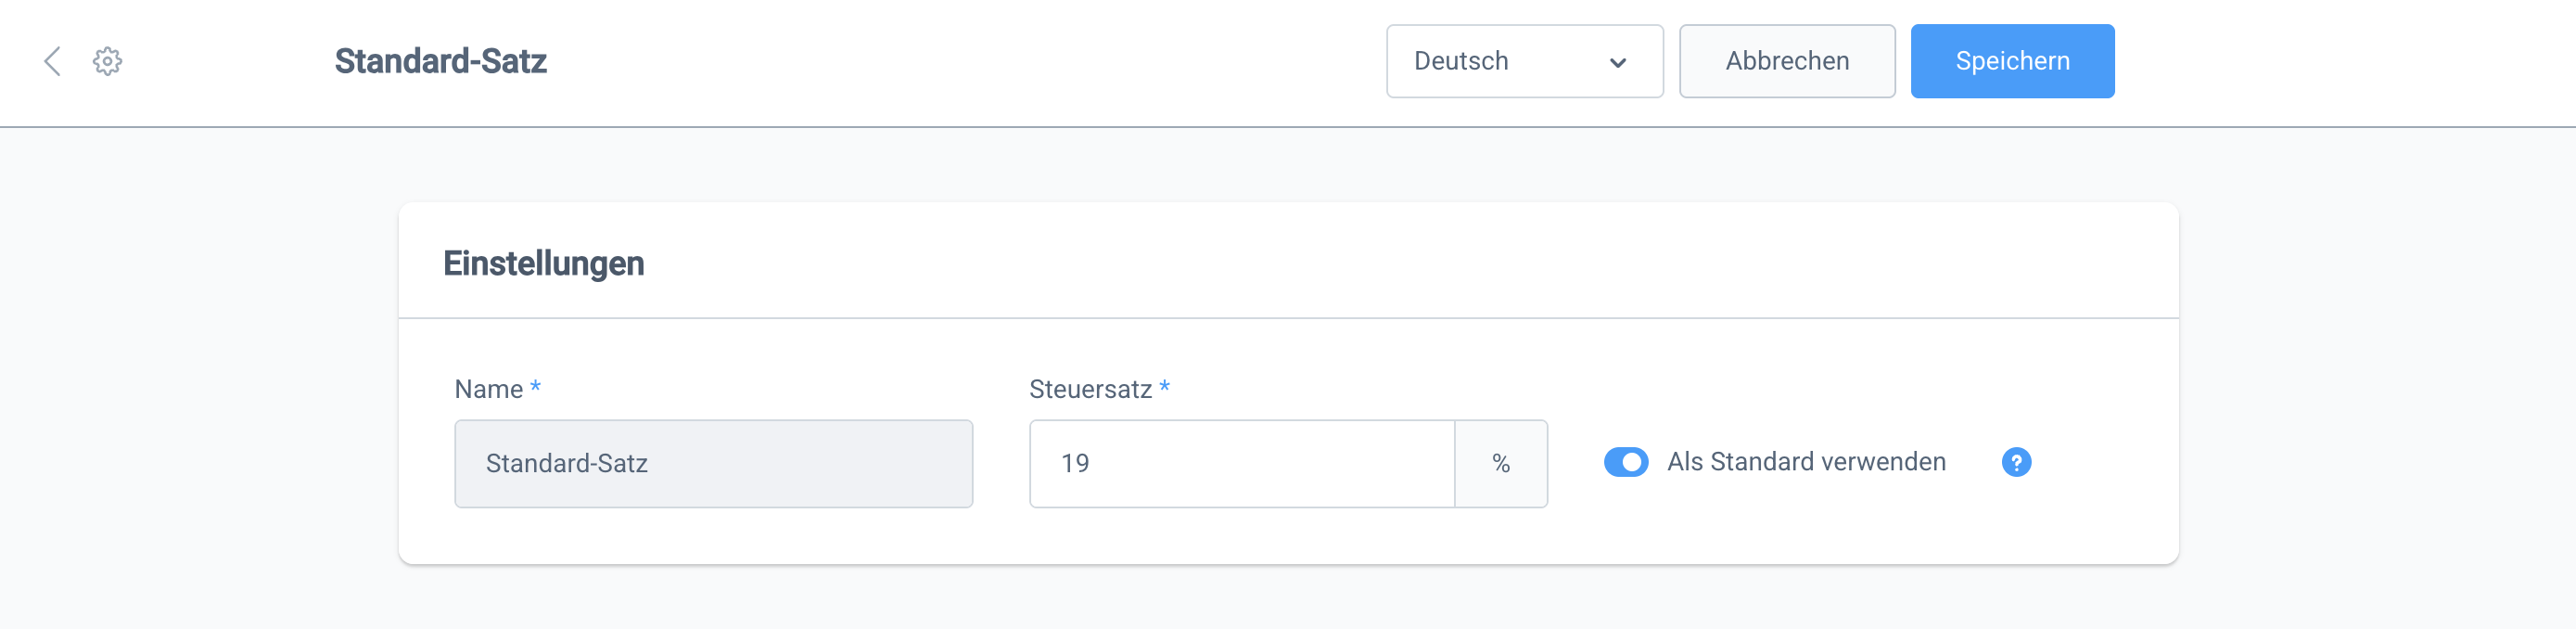Focus the Name field containing Standard-Satz
The image size is (2576, 629).
tap(712, 463)
